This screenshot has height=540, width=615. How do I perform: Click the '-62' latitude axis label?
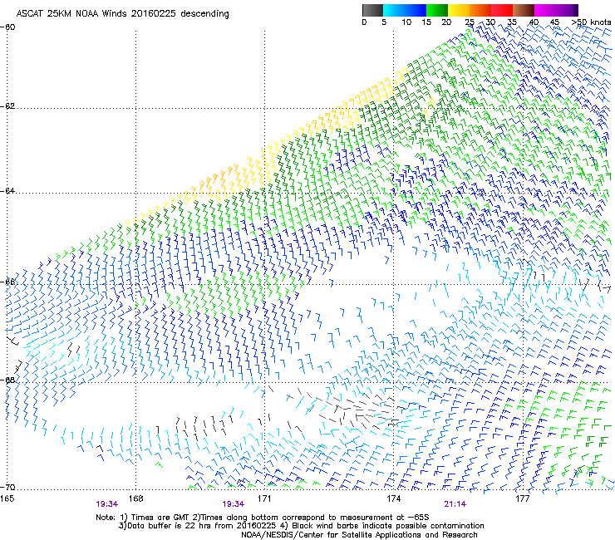click(x=7, y=106)
